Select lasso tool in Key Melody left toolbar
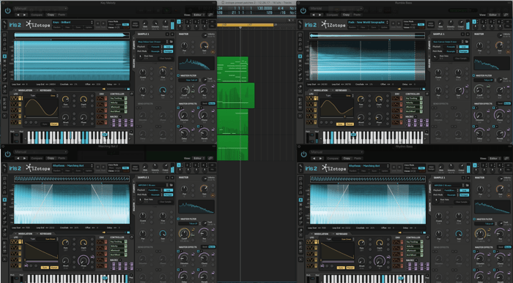This screenshot has width=513, height=283. [x=4, y=69]
